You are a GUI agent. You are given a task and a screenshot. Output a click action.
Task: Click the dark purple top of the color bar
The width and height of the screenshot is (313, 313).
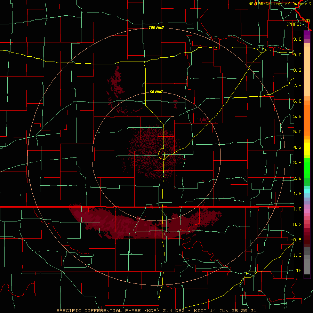(307, 35)
